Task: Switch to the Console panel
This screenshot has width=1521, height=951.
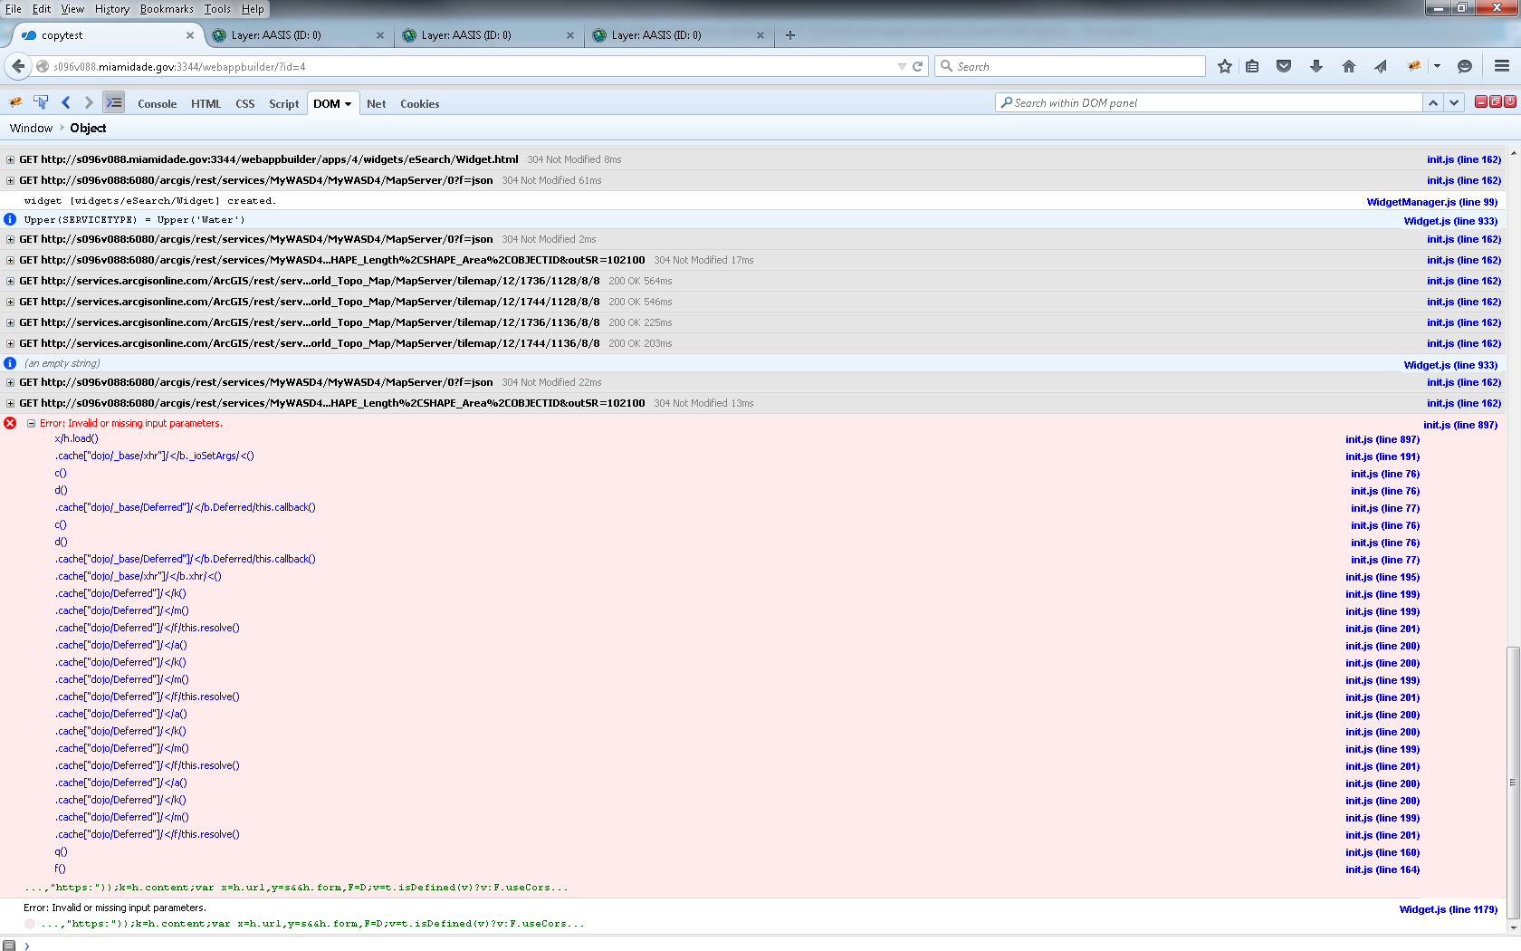Action: coord(157,104)
